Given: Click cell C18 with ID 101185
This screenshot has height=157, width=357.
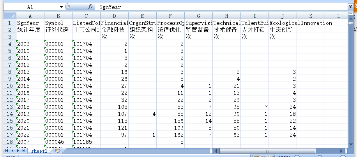Looking at the screenshot, I should click(x=86, y=141).
